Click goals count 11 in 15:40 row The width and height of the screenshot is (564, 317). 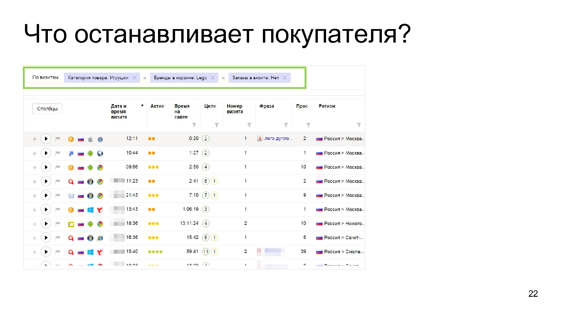coord(206,252)
